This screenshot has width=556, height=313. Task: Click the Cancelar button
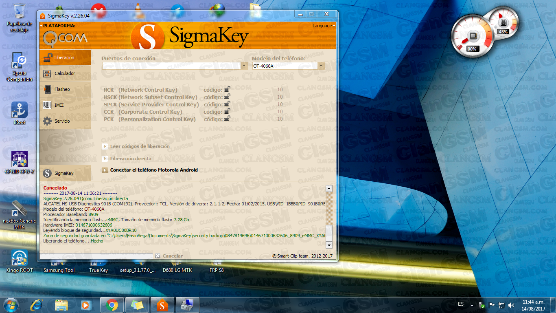169,256
